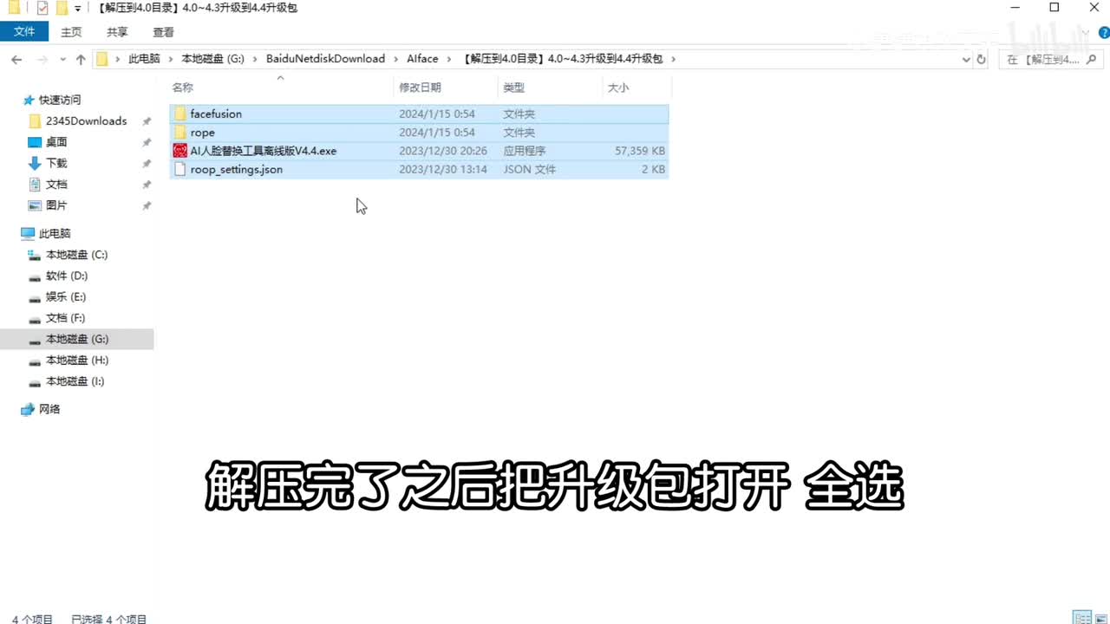
Task: Open the 查看 ribbon tab
Action: click(x=163, y=32)
